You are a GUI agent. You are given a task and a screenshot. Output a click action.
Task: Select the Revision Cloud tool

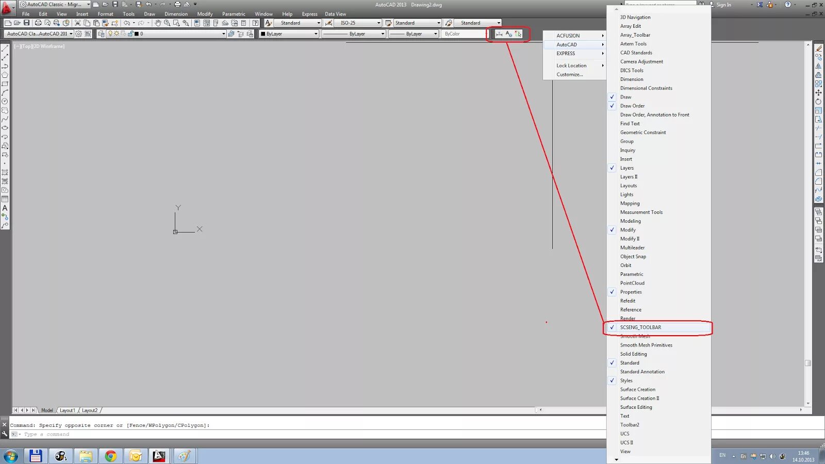pyautogui.click(x=5, y=110)
